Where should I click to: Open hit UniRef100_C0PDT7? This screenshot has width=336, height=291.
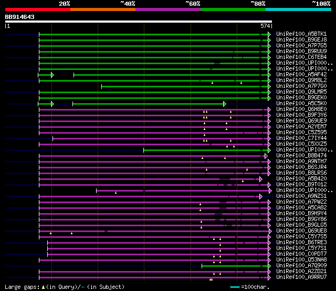click(x=301, y=254)
